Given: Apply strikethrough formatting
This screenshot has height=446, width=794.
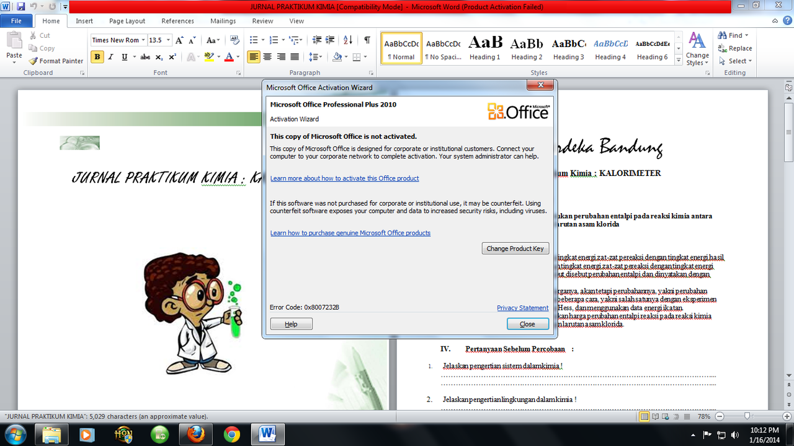Looking at the screenshot, I should pos(145,57).
